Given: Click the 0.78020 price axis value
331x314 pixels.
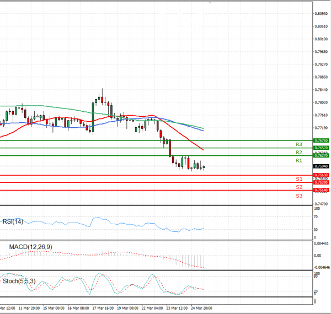Looking at the screenshot, I should [x=321, y=102].
